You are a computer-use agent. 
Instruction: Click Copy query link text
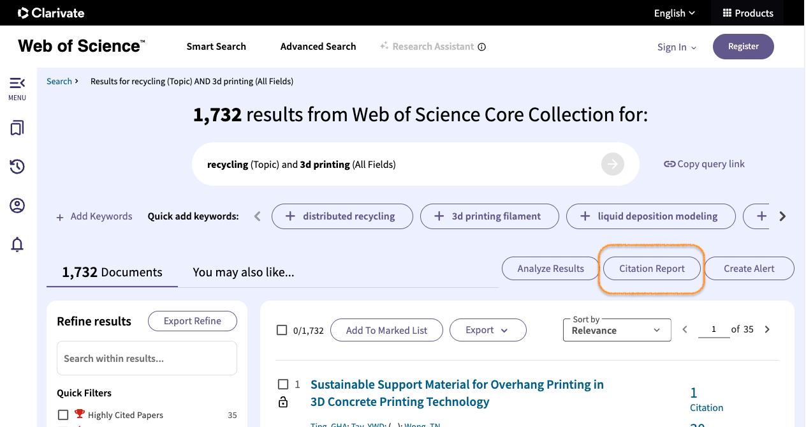[711, 164]
